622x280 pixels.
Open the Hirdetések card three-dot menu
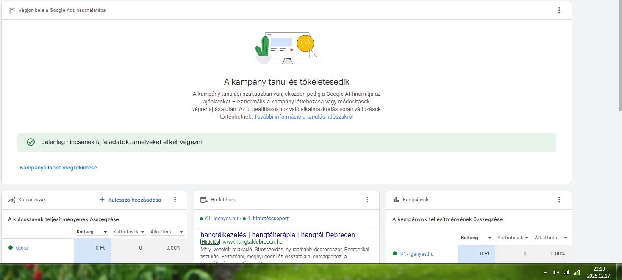tap(367, 200)
